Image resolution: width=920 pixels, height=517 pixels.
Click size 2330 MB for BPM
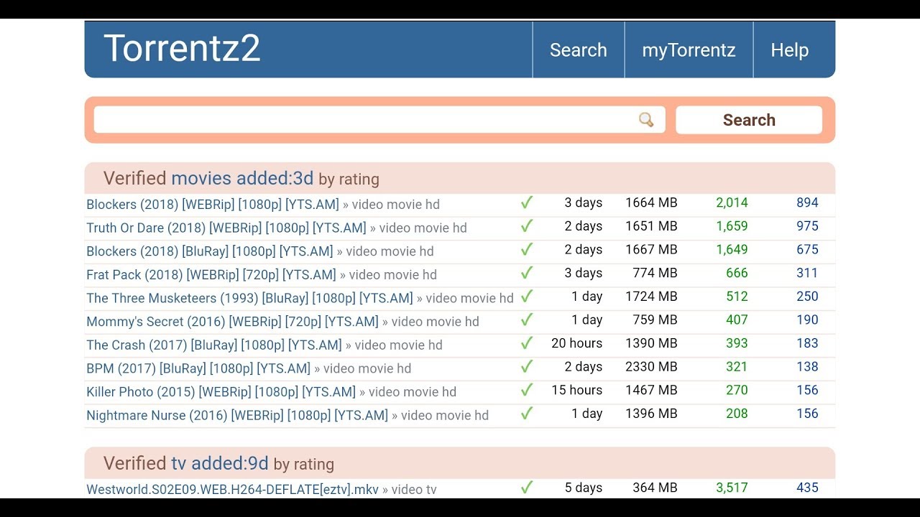651,367
